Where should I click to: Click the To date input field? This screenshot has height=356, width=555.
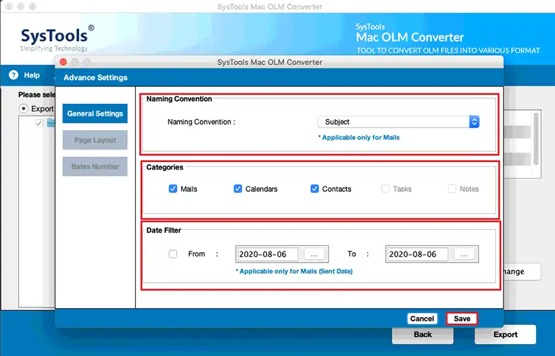(x=418, y=254)
